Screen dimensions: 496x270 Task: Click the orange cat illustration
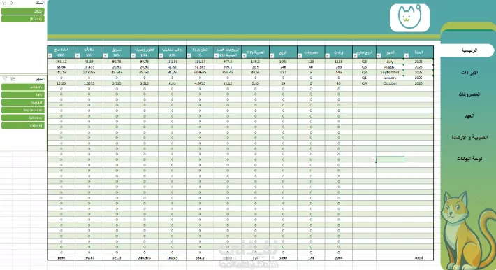tap(468, 231)
